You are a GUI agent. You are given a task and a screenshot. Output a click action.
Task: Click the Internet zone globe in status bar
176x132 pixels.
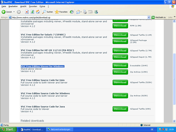[141, 125]
